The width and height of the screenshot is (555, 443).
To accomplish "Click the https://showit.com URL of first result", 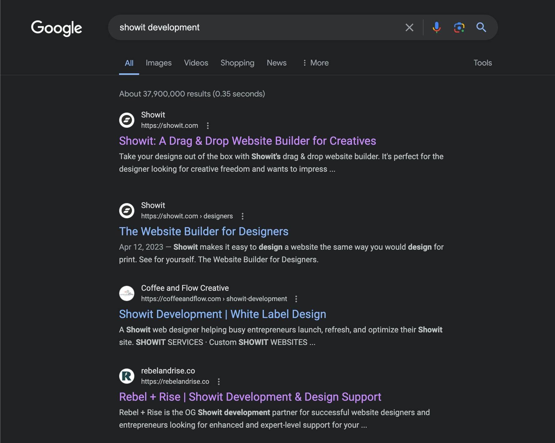I will tap(170, 126).
